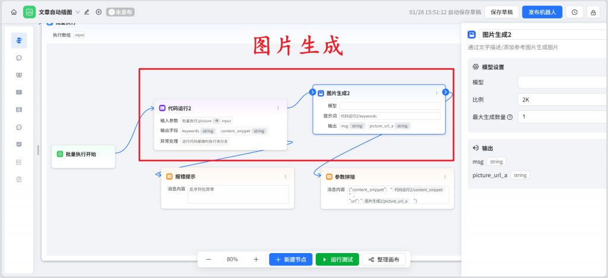Click the 参数拼接 node title
The width and height of the screenshot is (608, 278).
tap(345, 177)
